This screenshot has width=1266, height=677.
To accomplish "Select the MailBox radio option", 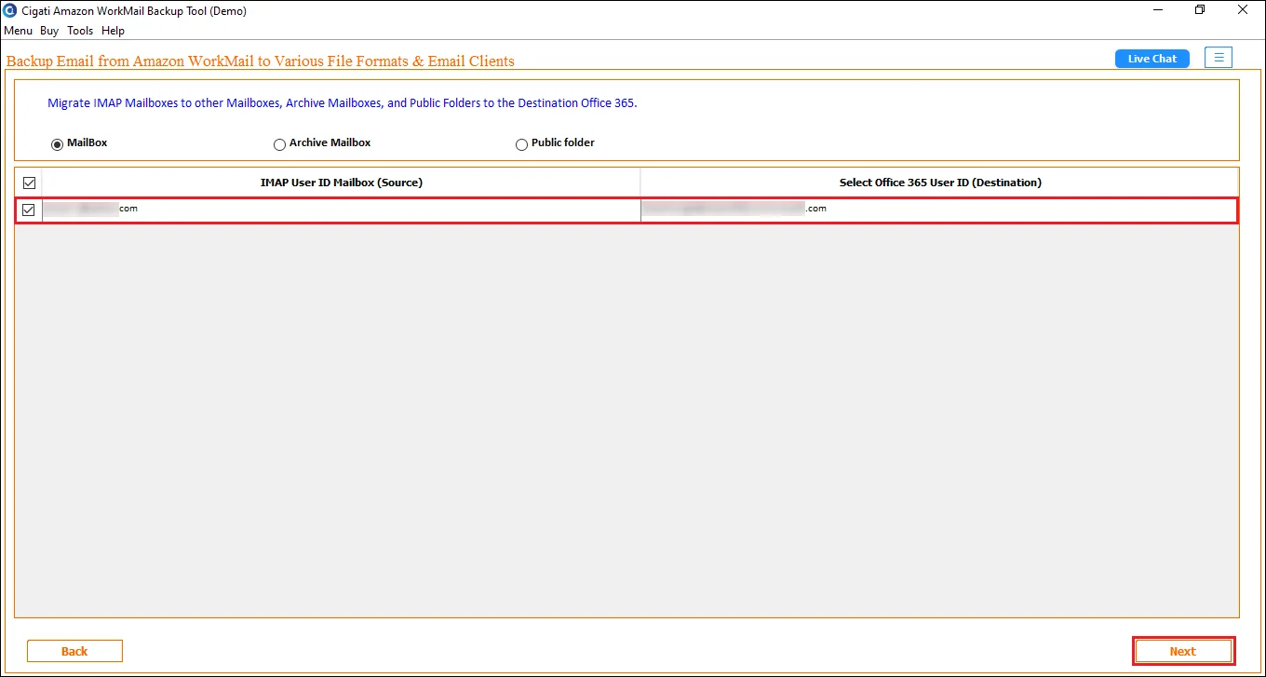I will pyautogui.click(x=58, y=144).
